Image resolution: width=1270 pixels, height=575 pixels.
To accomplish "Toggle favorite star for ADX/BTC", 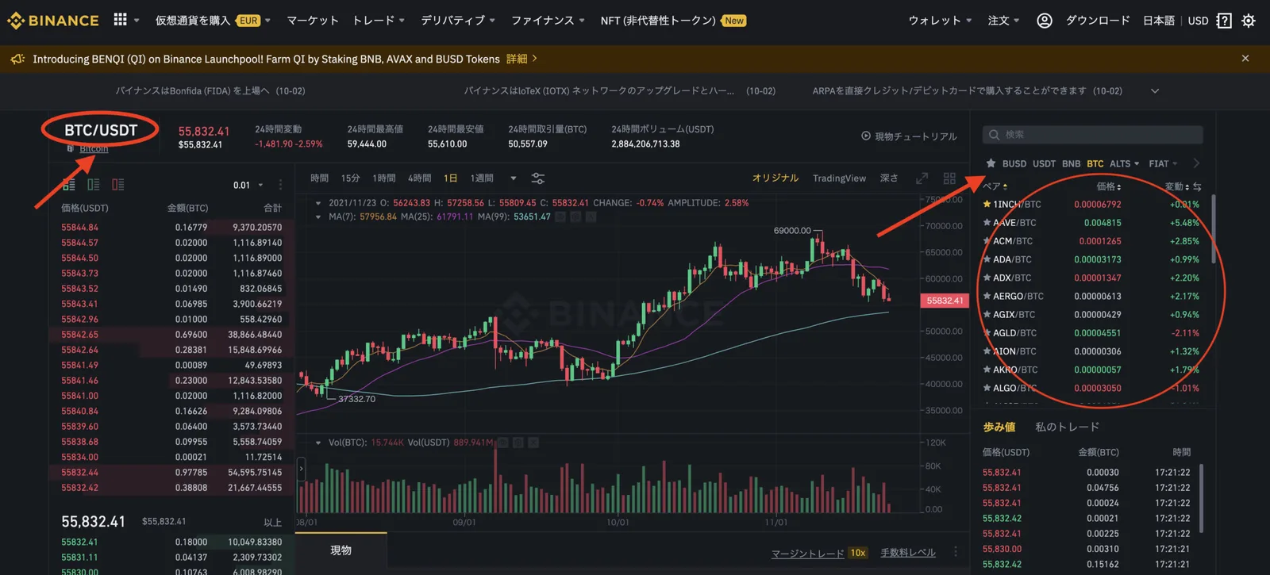I will (987, 278).
